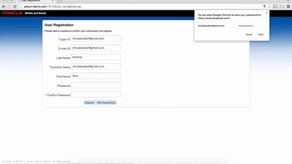Bookmark this page with the star icon

[269, 6]
